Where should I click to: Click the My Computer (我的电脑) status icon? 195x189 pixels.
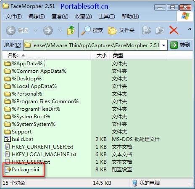[134, 183]
